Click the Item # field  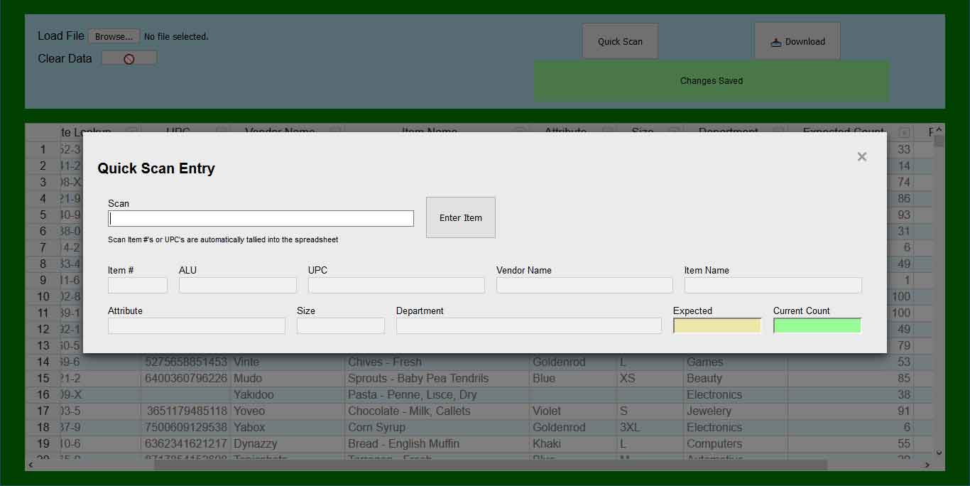[138, 286]
